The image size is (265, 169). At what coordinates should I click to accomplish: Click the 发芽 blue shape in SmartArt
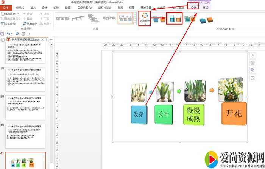click(138, 114)
